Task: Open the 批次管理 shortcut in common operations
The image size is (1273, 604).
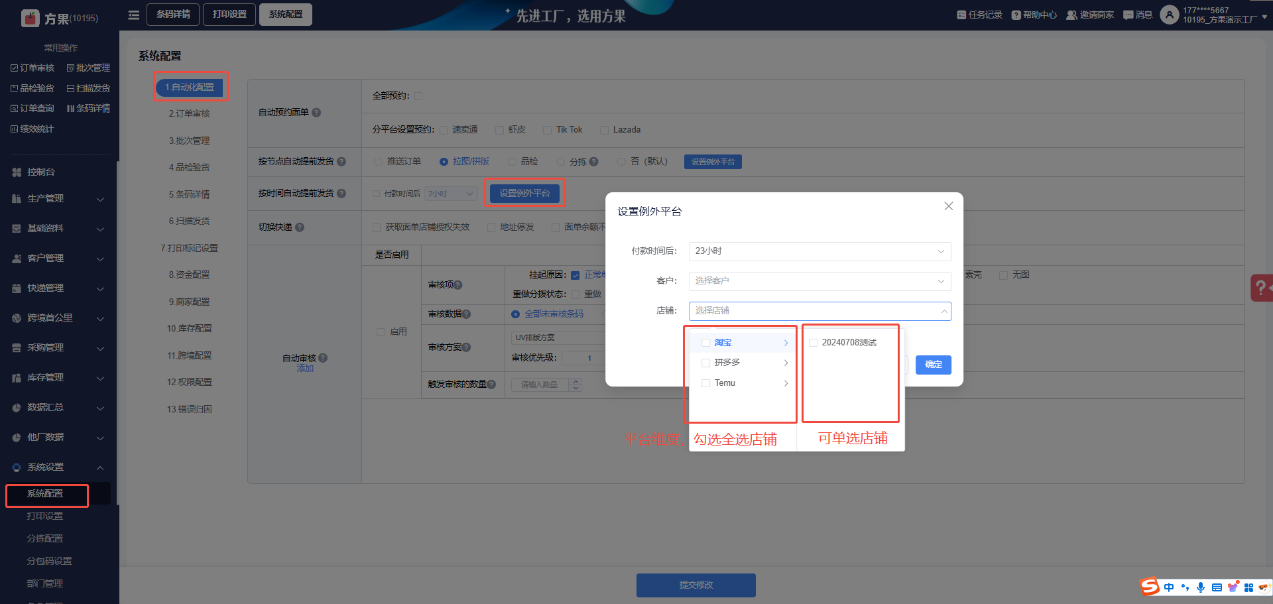Action: click(88, 68)
